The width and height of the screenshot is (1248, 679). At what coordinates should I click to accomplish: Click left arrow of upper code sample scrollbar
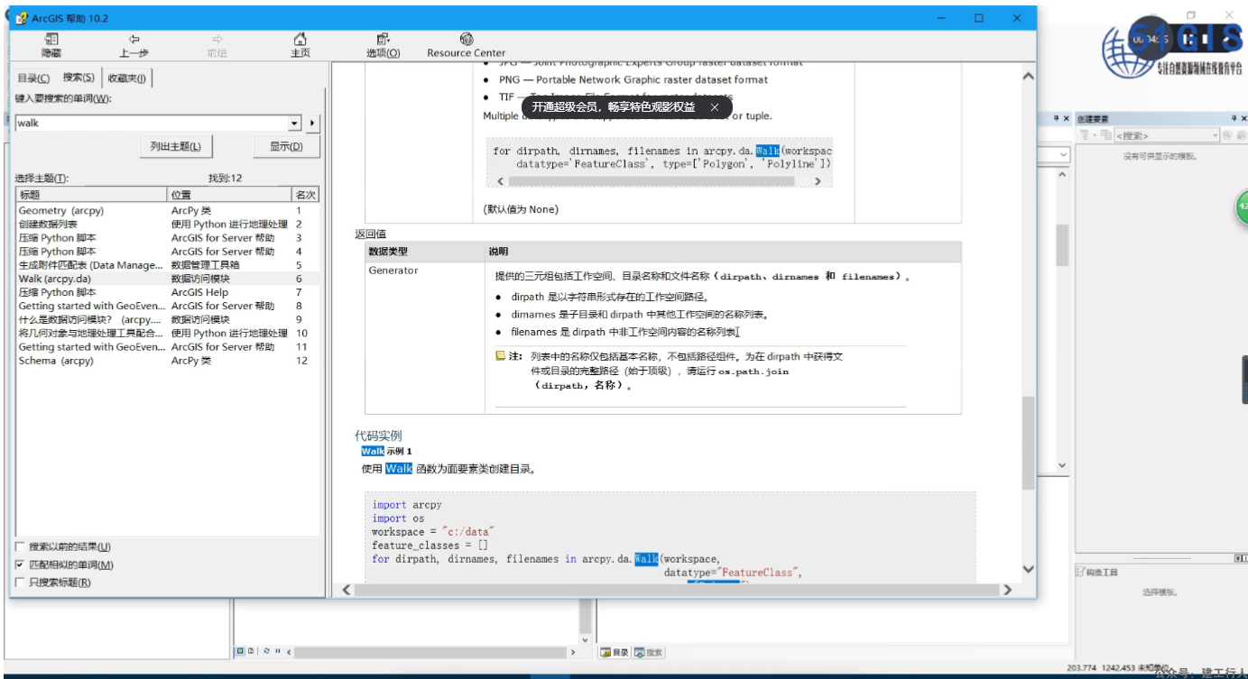(503, 181)
